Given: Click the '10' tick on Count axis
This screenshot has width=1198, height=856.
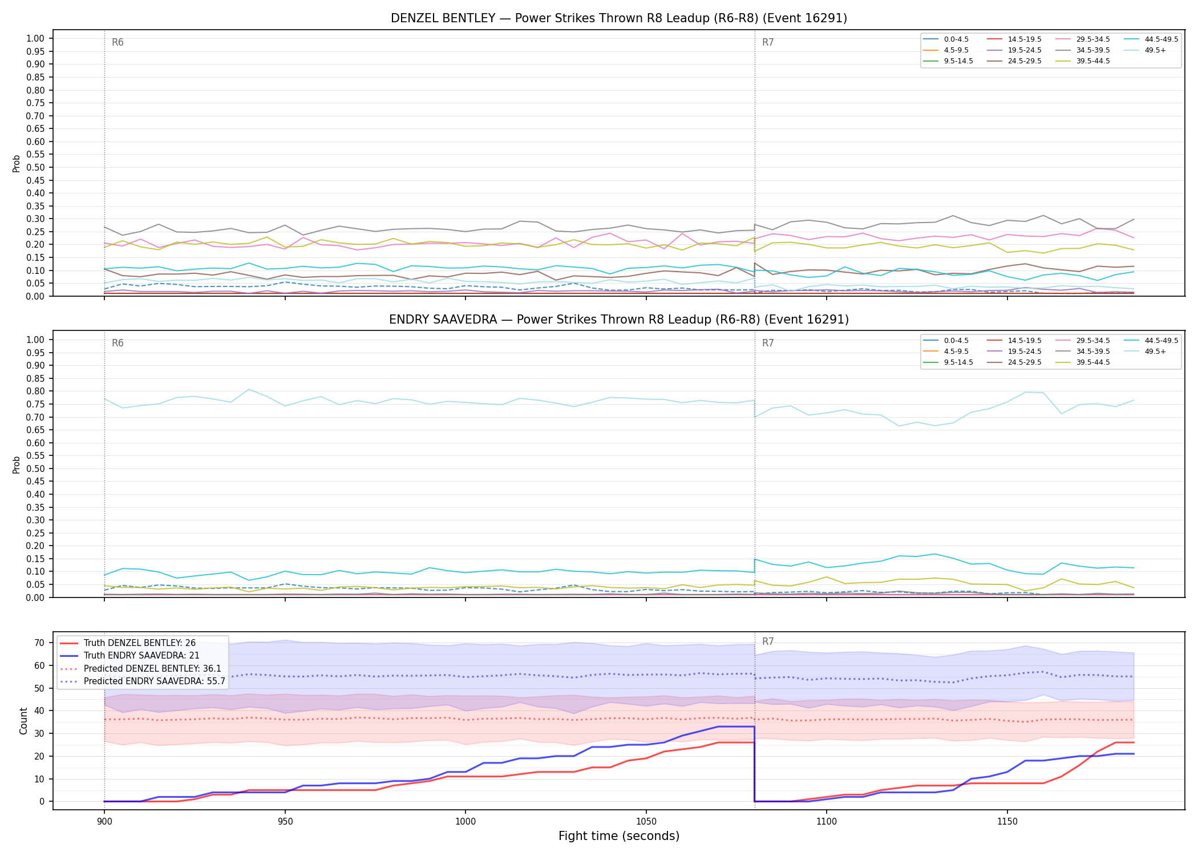Looking at the screenshot, I should (39, 779).
